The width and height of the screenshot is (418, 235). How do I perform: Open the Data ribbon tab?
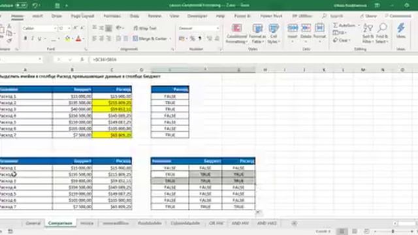tap(135, 16)
